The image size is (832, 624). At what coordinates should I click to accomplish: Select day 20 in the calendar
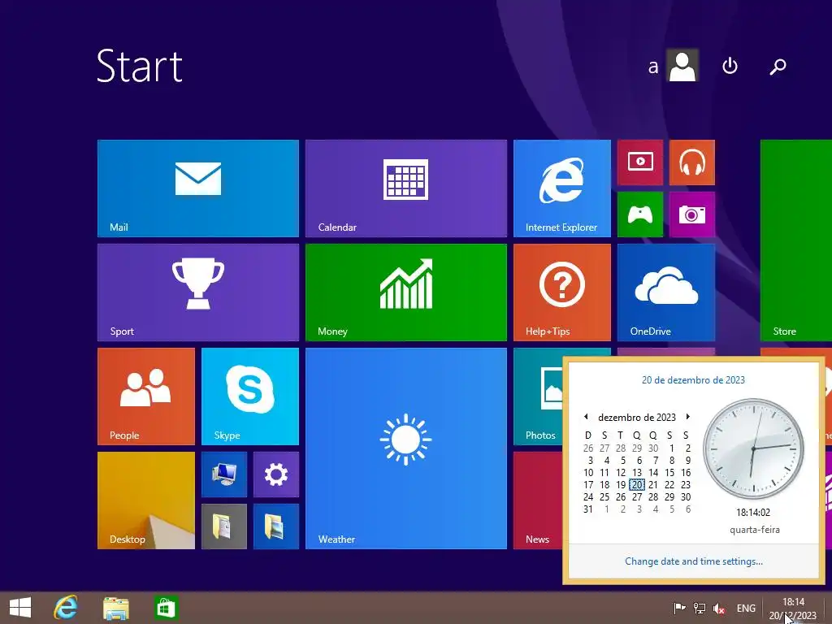coord(637,484)
